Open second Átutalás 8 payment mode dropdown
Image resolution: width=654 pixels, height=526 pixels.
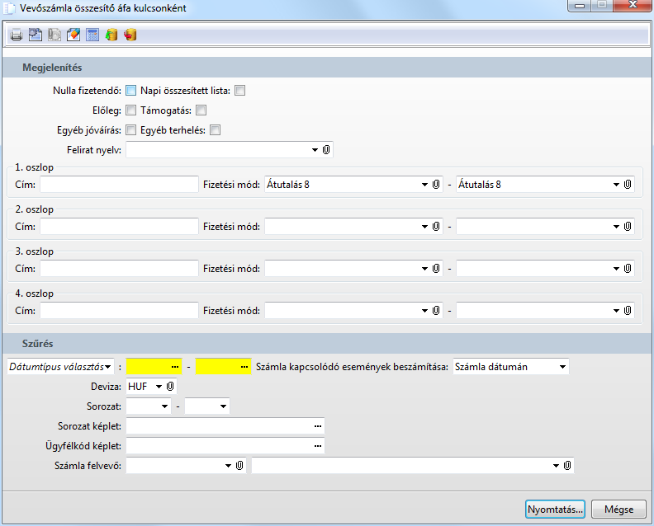point(616,185)
